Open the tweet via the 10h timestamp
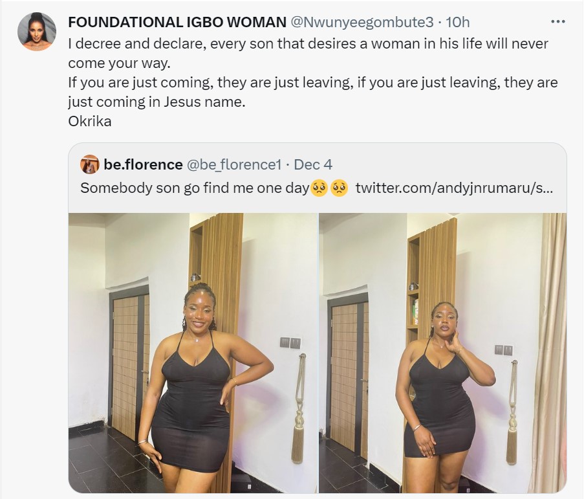This screenshot has height=499, width=584. pyautogui.click(x=457, y=22)
